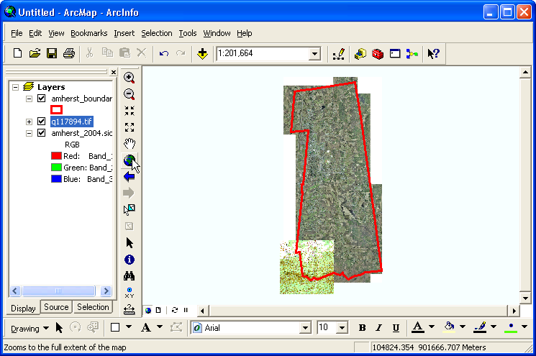Click the red amherst_boundary symbol swatch
536x356 pixels.
tap(56, 110)
